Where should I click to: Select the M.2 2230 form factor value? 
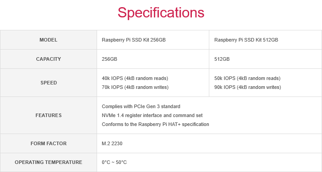click(112, 143)
